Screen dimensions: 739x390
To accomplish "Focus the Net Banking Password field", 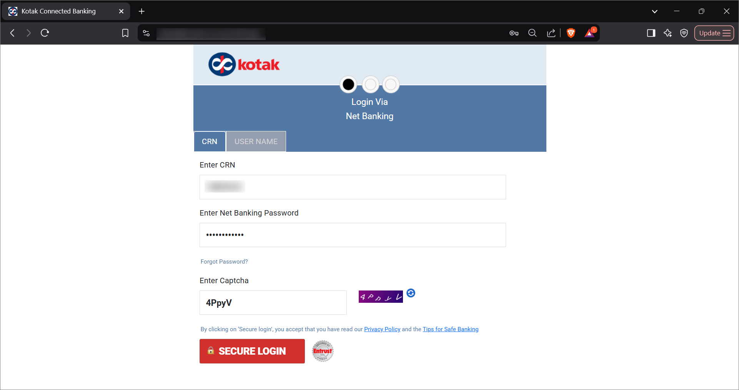I will point(353,235).
